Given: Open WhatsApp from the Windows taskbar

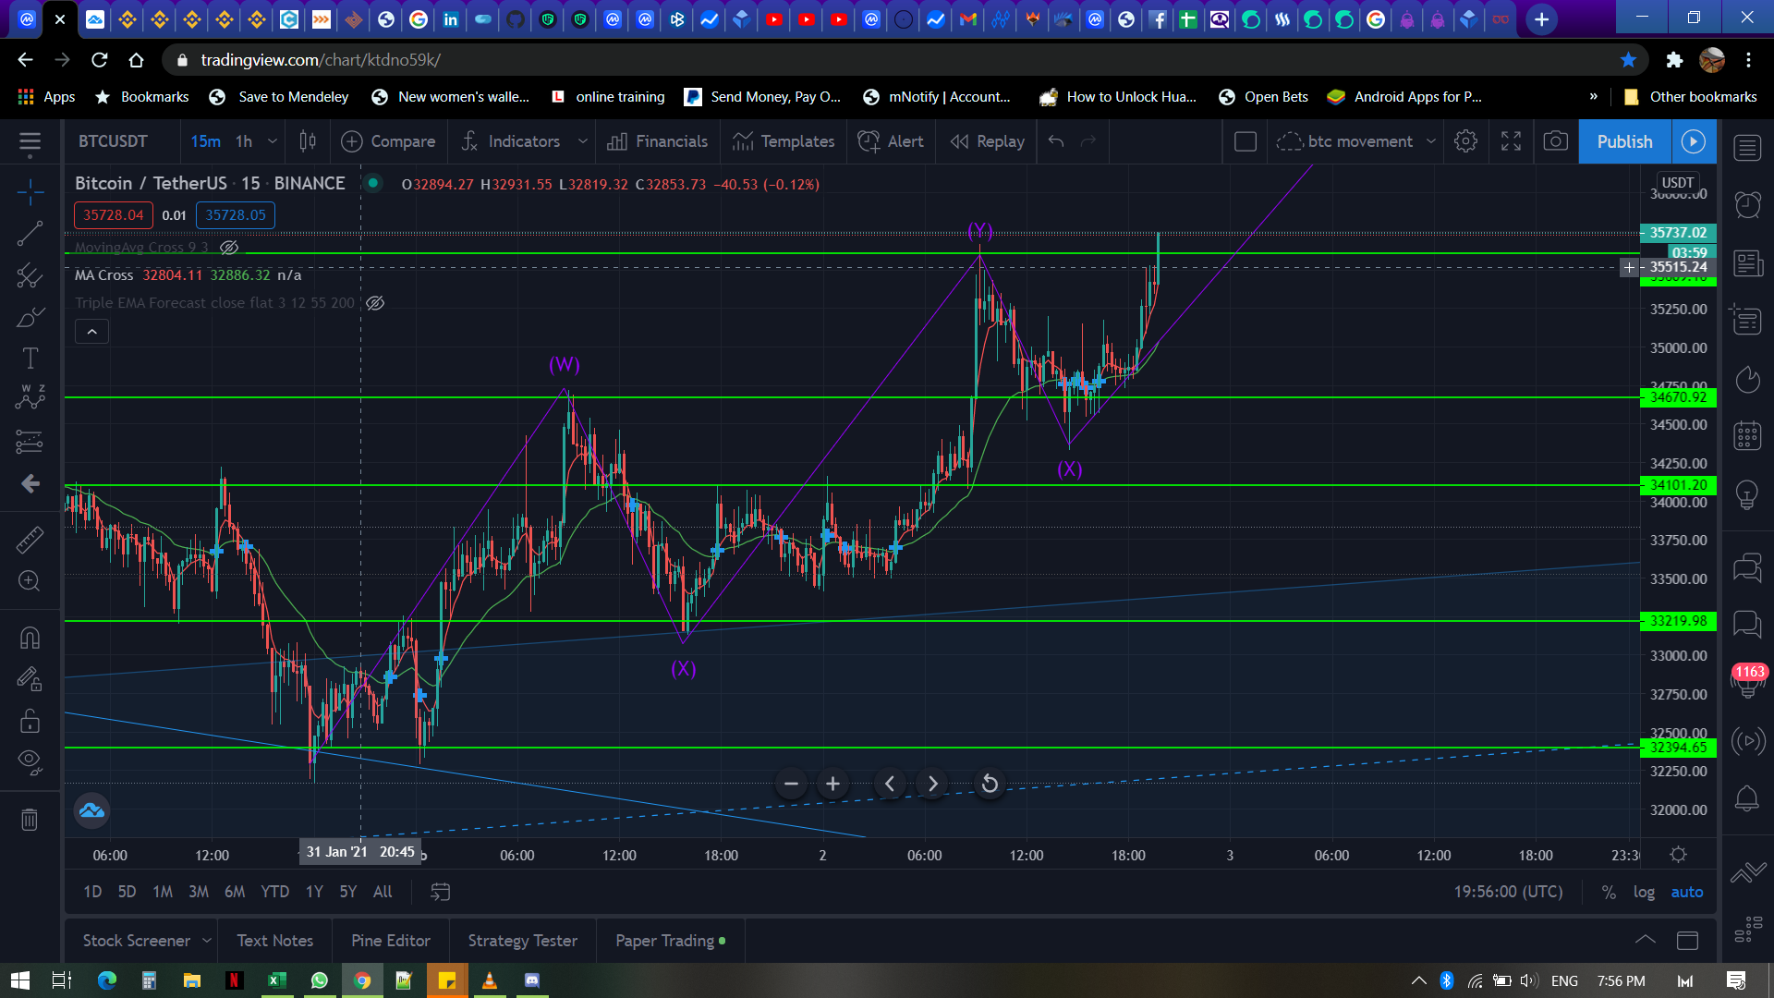Looking at the screenshot, I should click(x=319, y=980).
